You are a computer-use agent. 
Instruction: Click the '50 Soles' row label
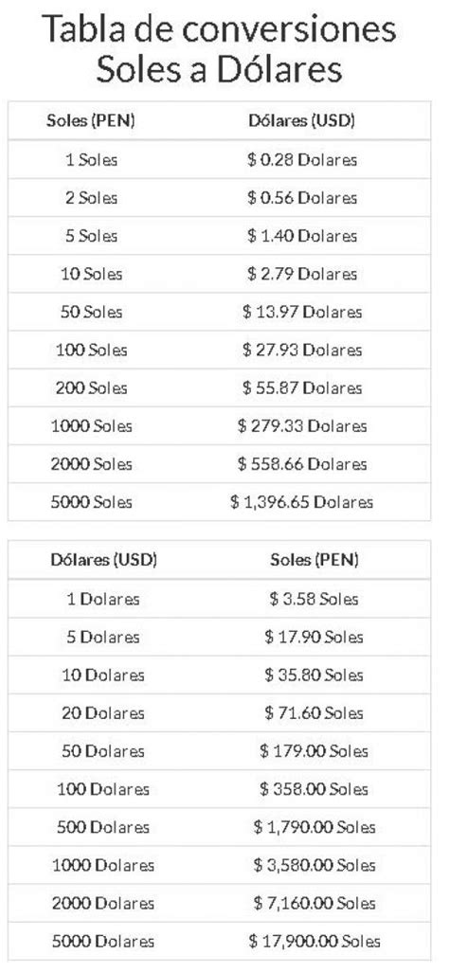click(x=91, y=312)
